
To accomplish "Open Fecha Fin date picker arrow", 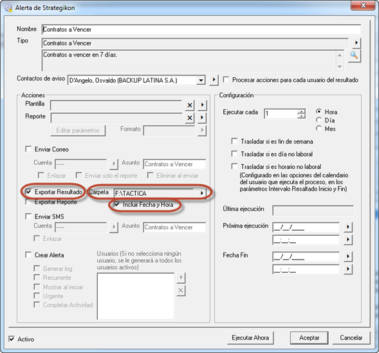I will [x=348, y=256].
